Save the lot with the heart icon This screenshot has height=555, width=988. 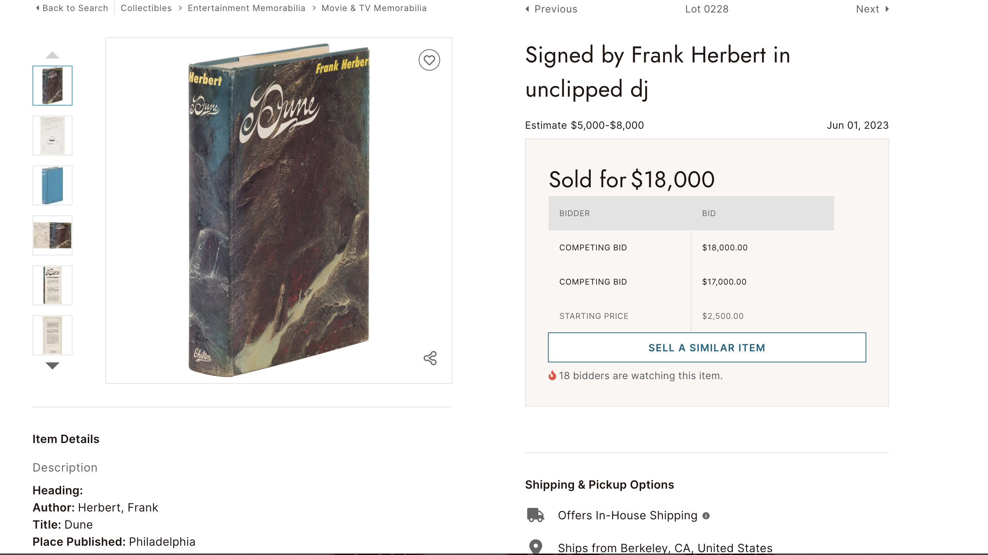click(x=429, y=60)
